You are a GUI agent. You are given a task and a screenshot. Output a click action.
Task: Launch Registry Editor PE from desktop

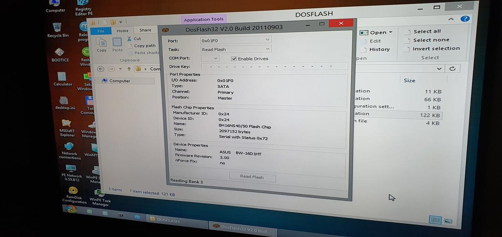coord(83,7)
